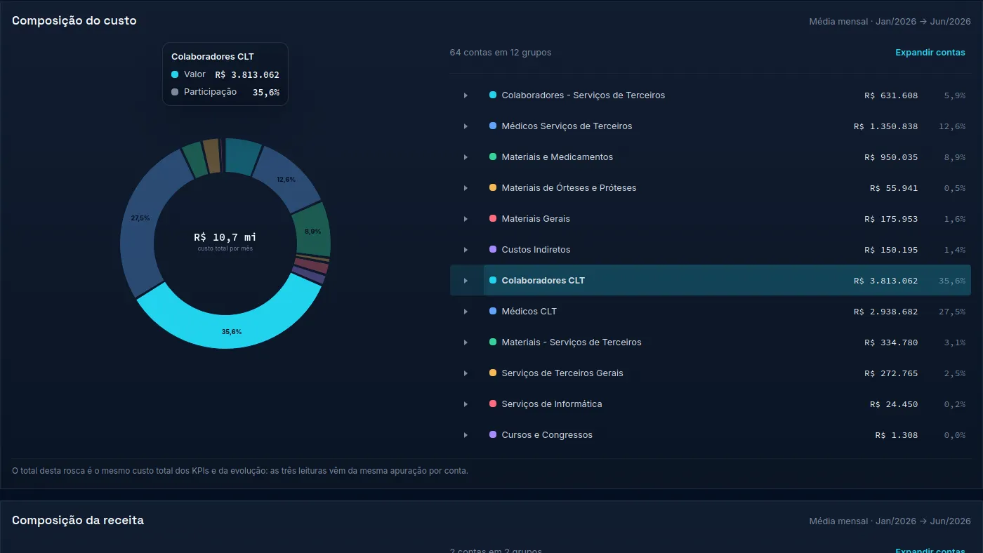
Task: Click the R$ 950.035 value
Action: pos(891,157)
